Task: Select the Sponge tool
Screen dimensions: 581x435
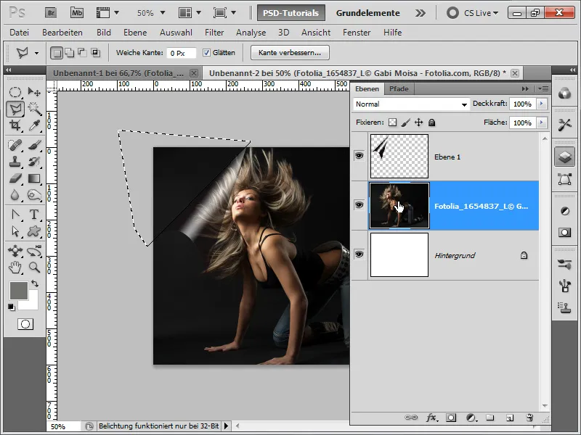Action: tap(34, 195)
